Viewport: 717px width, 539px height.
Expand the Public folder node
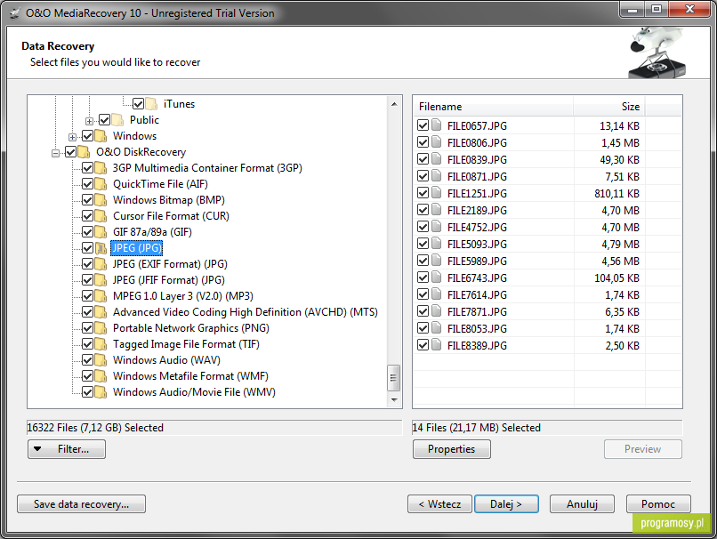pyautogui.click(x=89, y=121)
